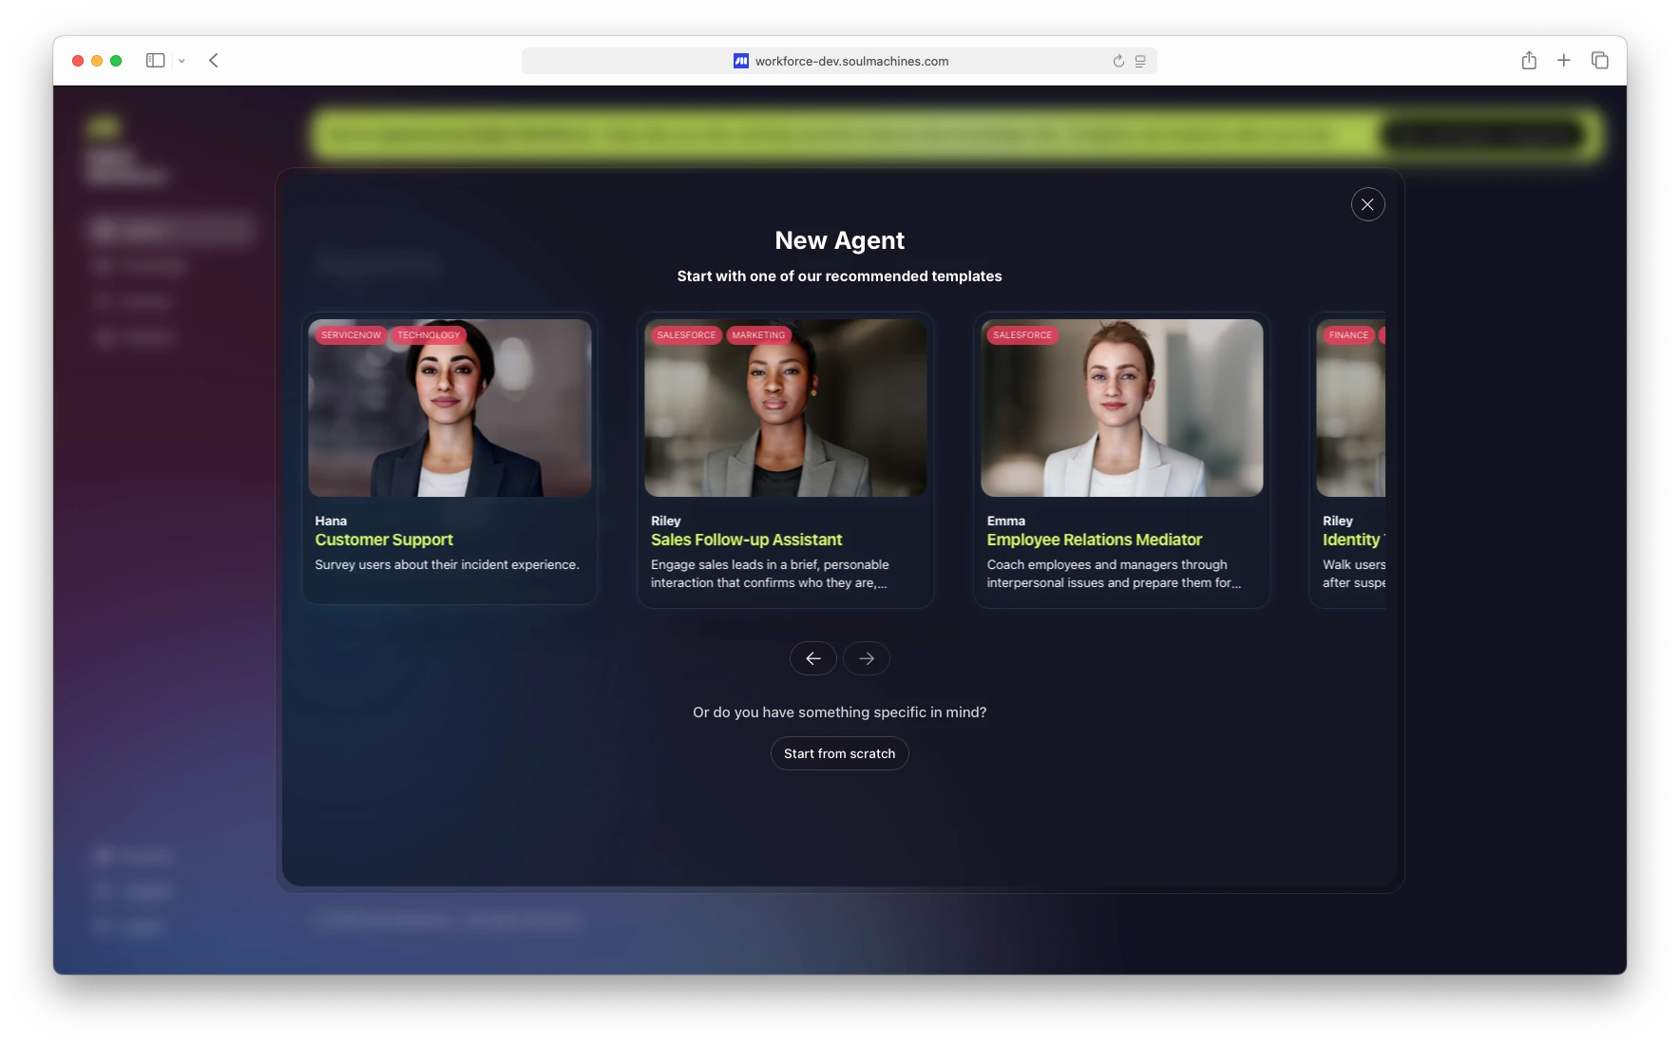
Task: Show next templates with right arrow
Action: point(867,658)
